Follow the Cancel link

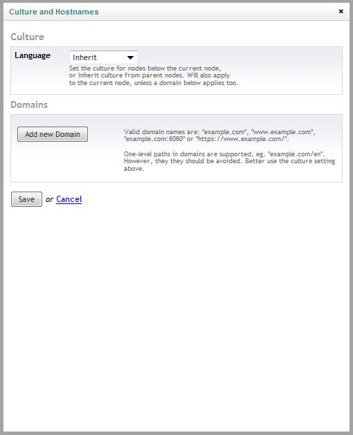click(69, 199)
